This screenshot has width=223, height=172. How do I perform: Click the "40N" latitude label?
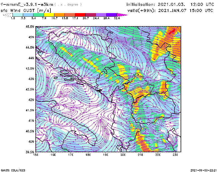(31, 142)
